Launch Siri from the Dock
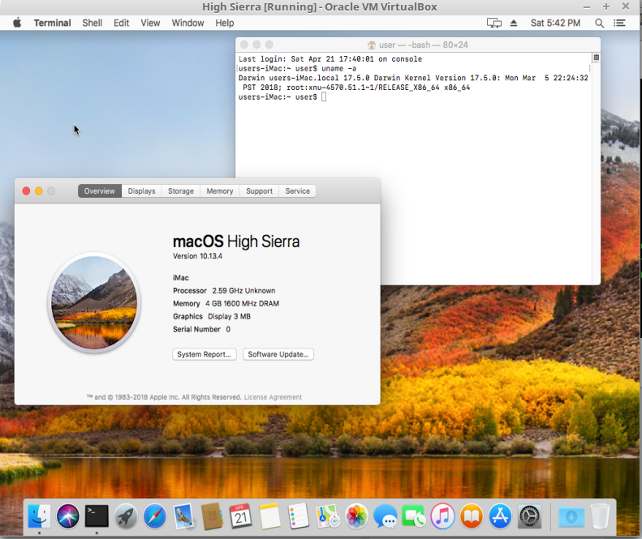This screenshot has height=539, width=642. point(68,516)
